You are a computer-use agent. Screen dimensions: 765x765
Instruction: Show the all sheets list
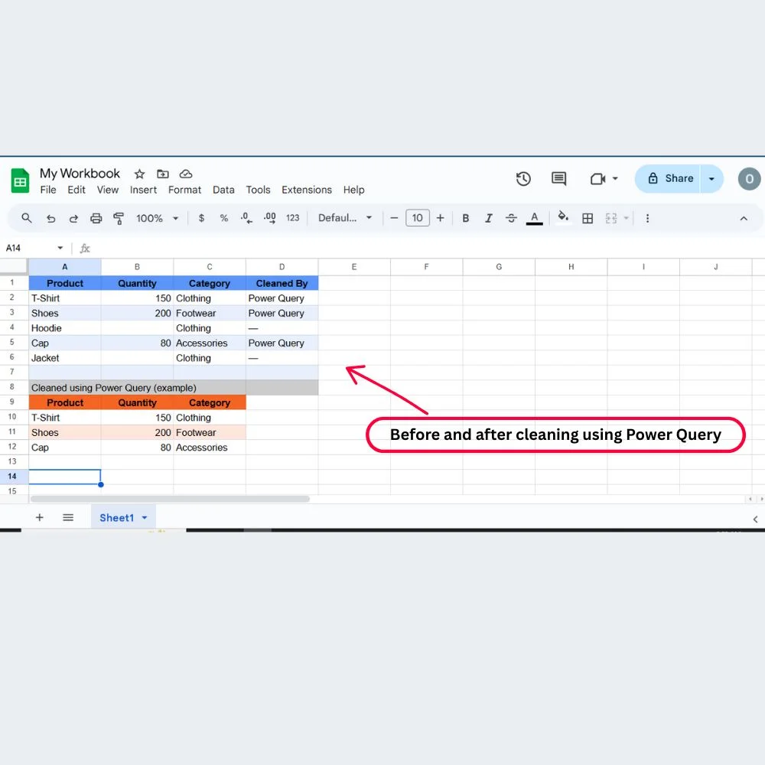[x=68, y=517]
